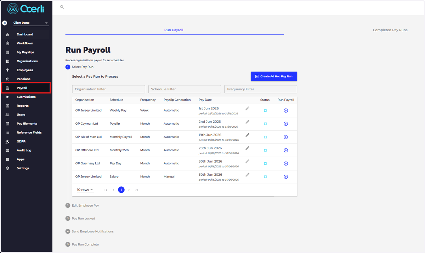Viewport: 425px width, 253px height.
Task: Click the Organisations building icon
Action: point(7,61)
